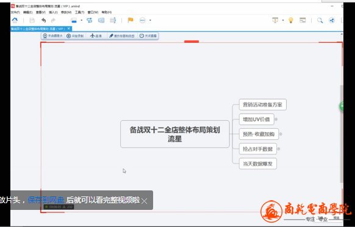Viewport: 355px width, 227px height.
Task: Open the 工具(T) menu
Action: coord(80,12)
